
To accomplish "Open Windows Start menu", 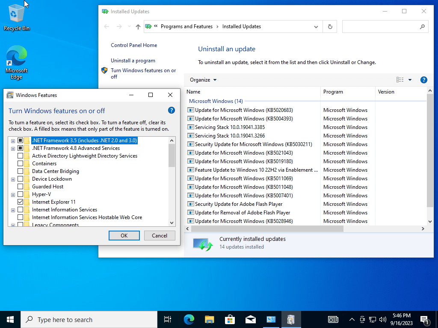I will tap(10, 319).
